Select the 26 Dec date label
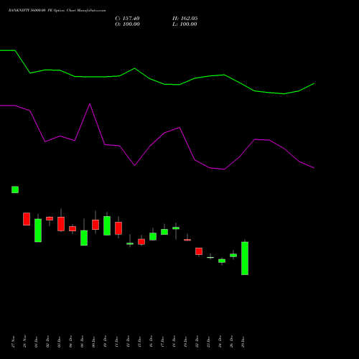The height and width of the screenshot is (359, 359). click(232, 342)
